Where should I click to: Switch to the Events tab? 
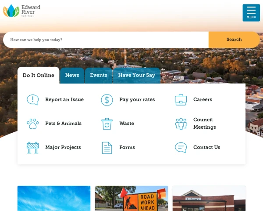[x=99, y=75]
